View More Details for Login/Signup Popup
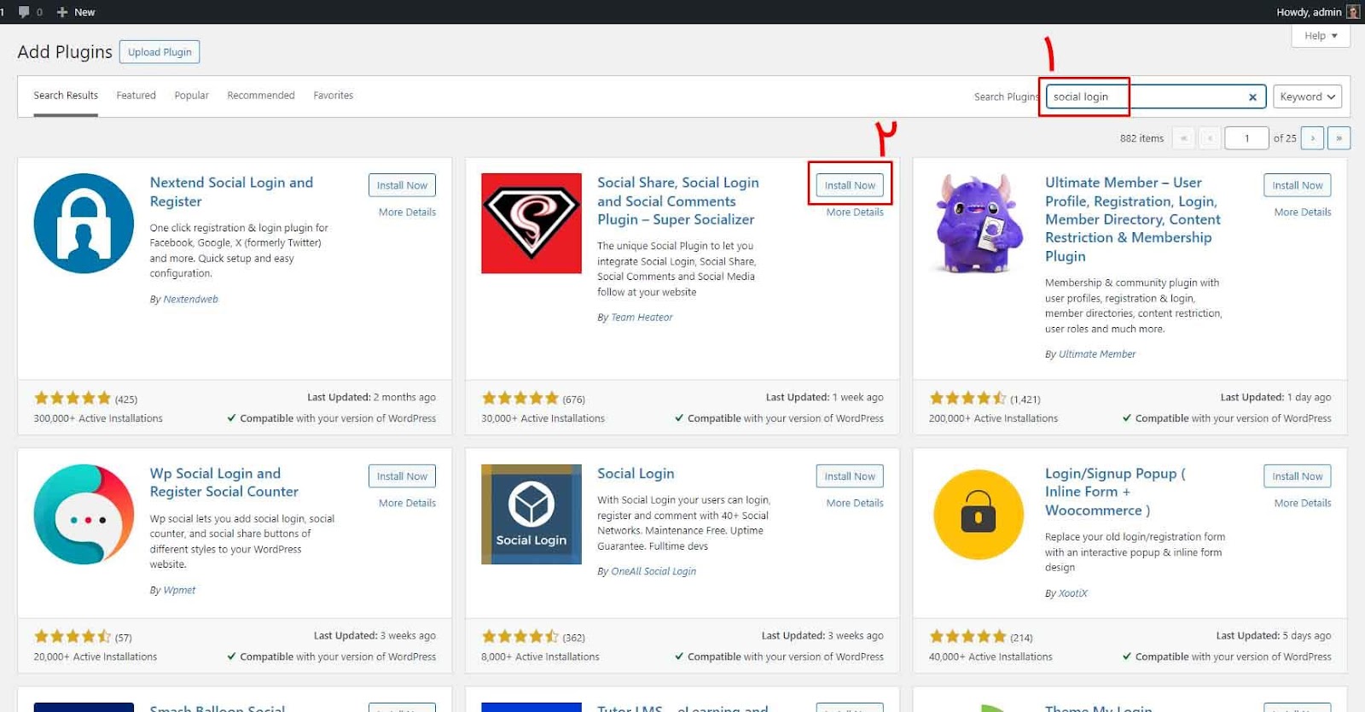This screenshot has width=1365, height=712. point(1303,504)
